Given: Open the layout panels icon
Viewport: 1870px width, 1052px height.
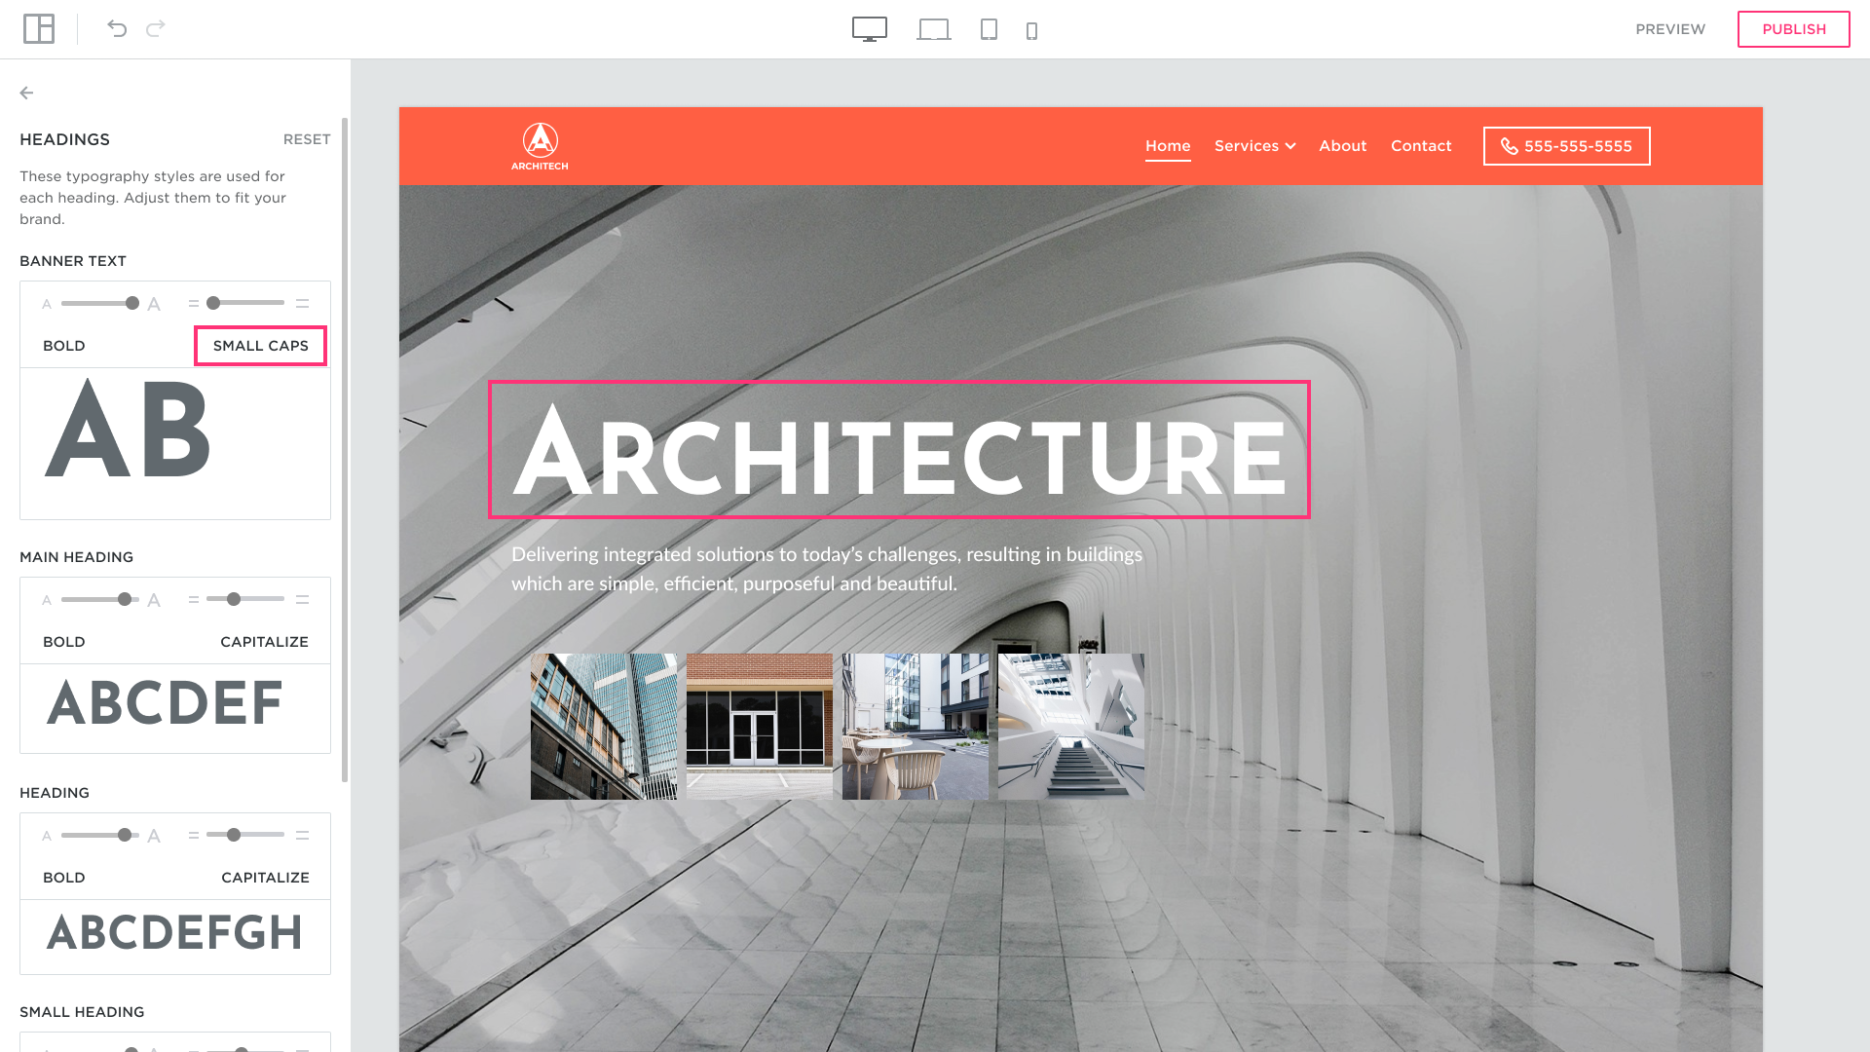Looking at the screenshot, I should 39,29.
